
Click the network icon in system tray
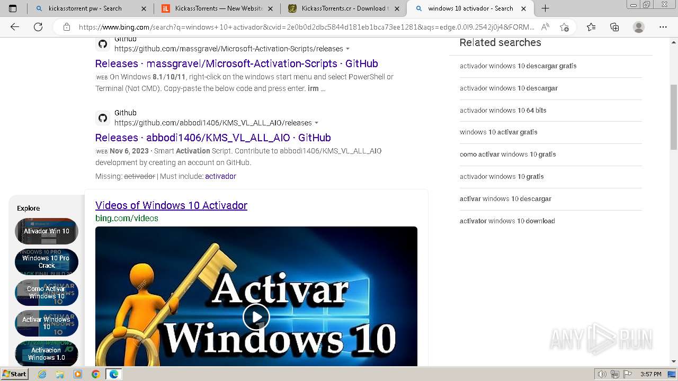[x=615, y=374]
